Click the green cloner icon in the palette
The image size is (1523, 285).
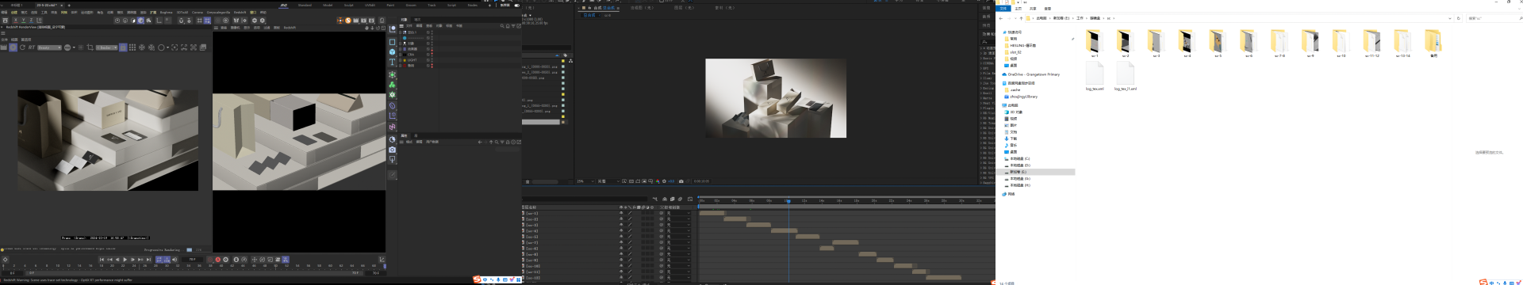coord(392,85)
